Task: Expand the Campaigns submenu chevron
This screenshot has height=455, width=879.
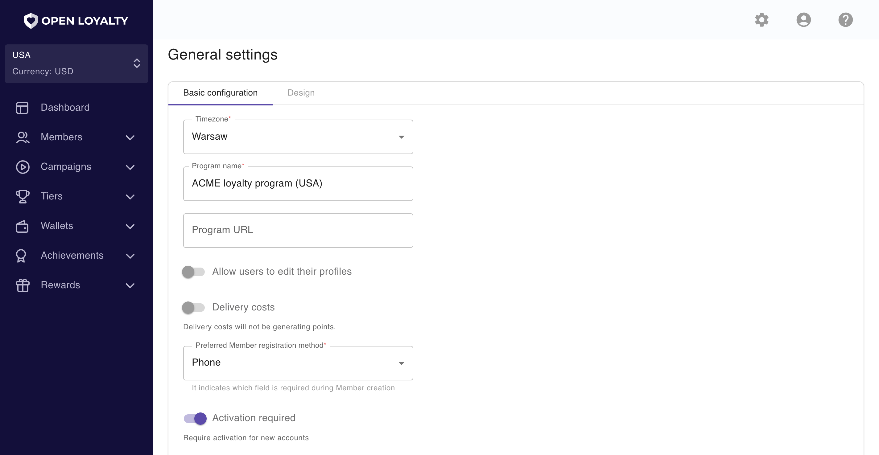Action: click(x=130, y=167)
